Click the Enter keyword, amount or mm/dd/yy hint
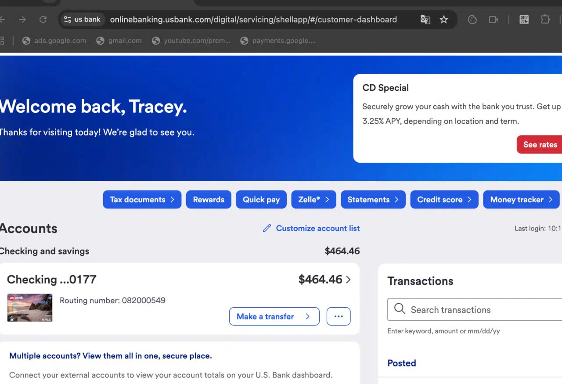562x384 pixels. pos(443,331)
